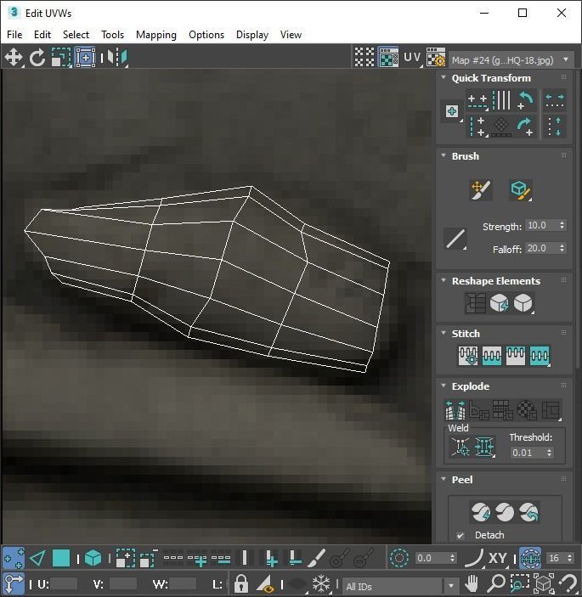The image size is (582, 597).
Task: Enable Edge sub-object mode
Action: tap(37, 558)
